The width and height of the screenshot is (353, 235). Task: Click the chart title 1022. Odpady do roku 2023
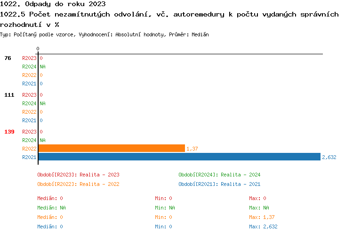click(53, 4)
